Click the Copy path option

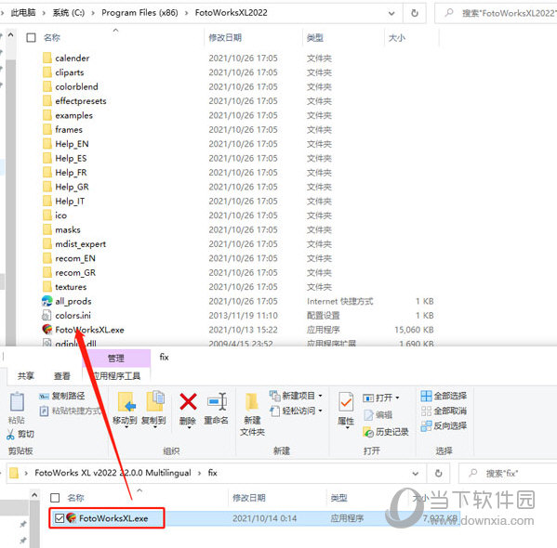[61, 396]
